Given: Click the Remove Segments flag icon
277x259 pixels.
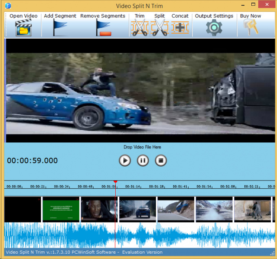Looking at the screenshot, I should 103,28.
